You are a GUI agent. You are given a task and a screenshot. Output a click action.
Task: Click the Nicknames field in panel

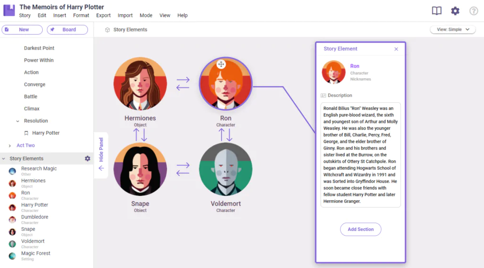[x=361, y=79]
